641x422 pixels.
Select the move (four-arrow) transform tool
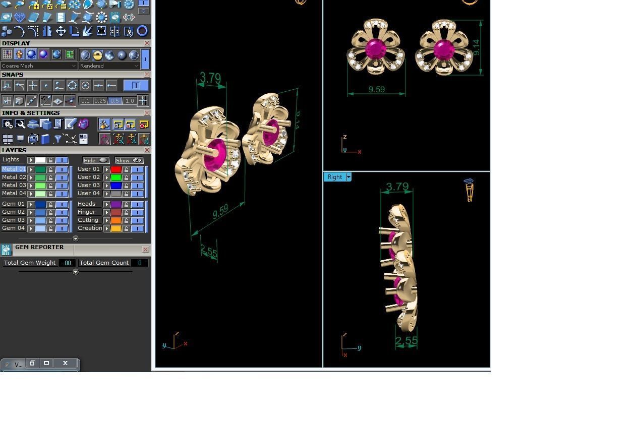coord(61,31)
